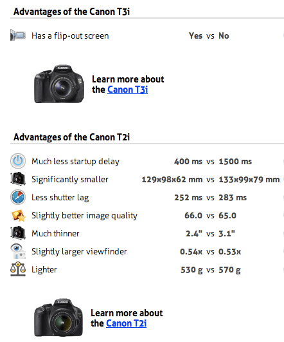
Task: Click the photo star image quality icon
Action: click(18, 215)
